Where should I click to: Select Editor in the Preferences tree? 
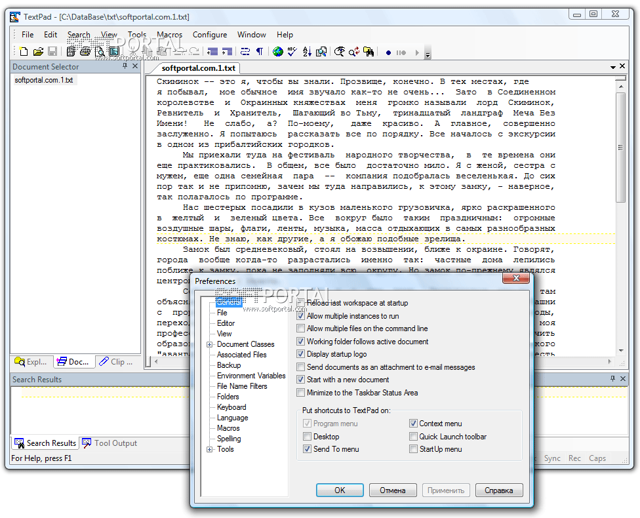(x=226, y=323)
